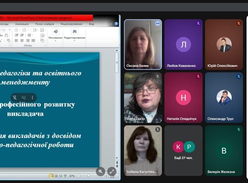Open bullet style dropdown arrow
This screenshot has height=183, width=248.
point(20,30)
